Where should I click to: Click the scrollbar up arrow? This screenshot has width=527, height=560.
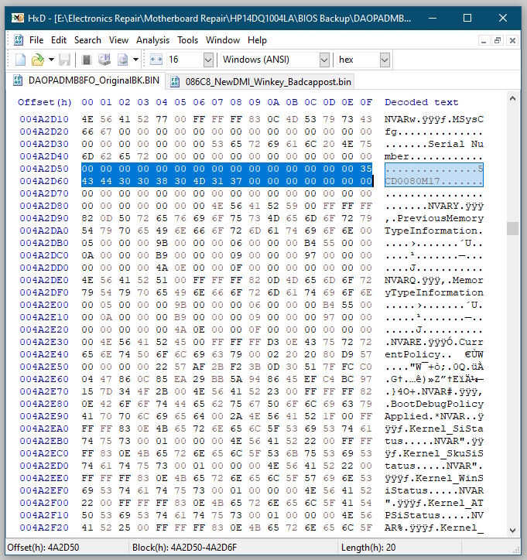(513, 98)
